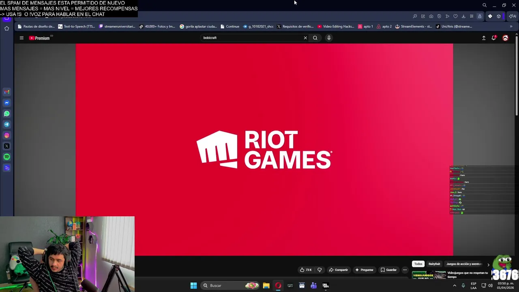The image size is (519, 292).
Task: Click the heart favorites toolbar icon
Action: tap(455, 16)
